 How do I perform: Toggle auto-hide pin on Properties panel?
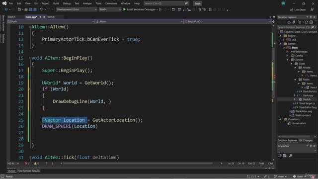click(311, 146)
